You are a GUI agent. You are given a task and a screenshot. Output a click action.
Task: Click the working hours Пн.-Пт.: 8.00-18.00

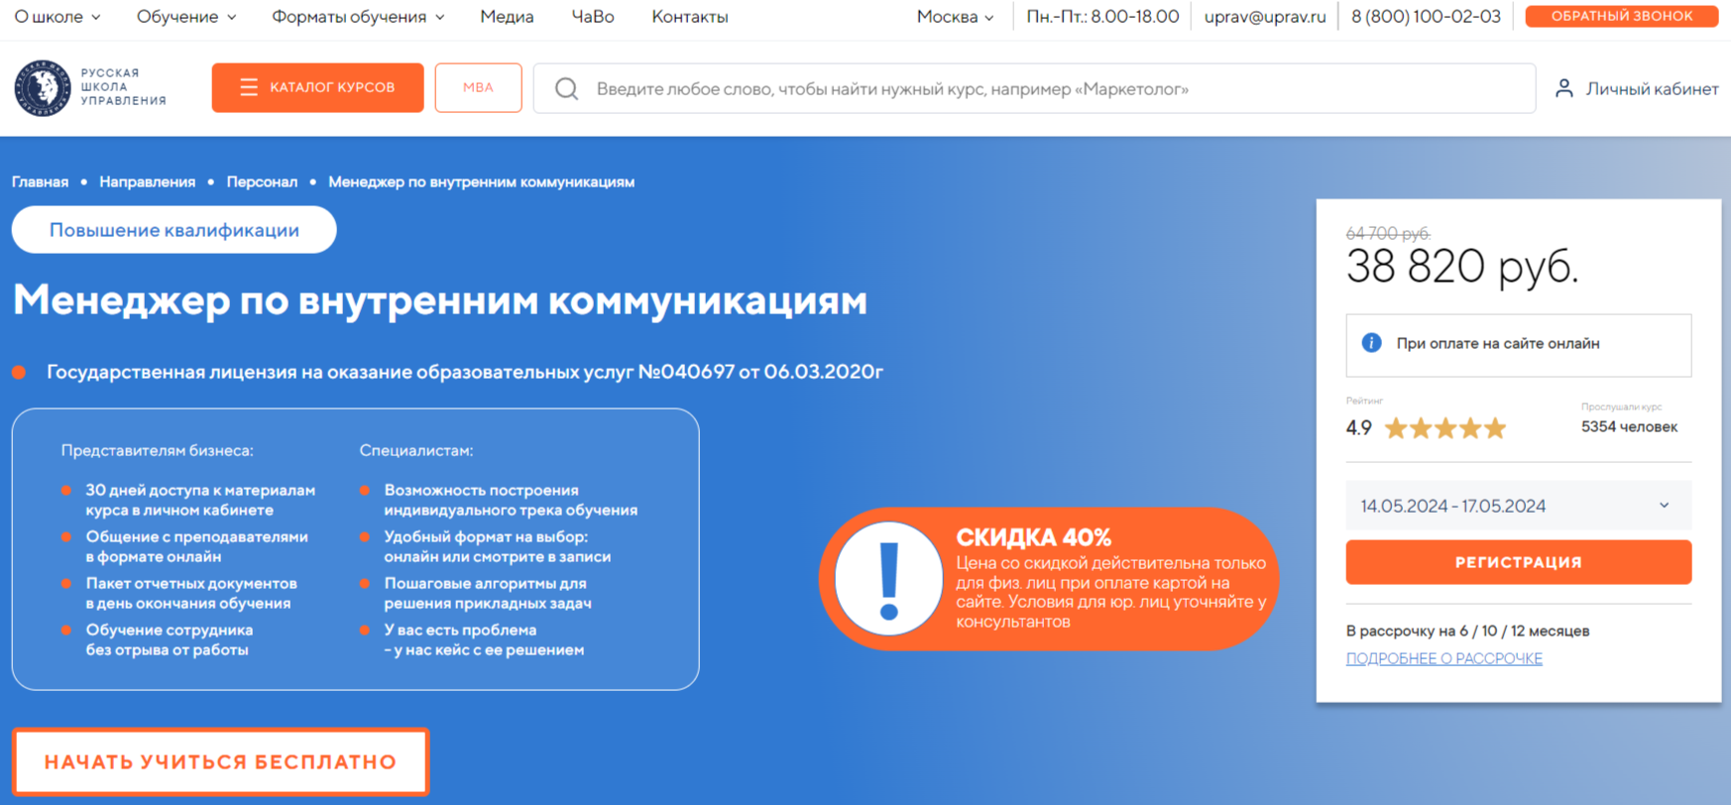point(1102,17)
